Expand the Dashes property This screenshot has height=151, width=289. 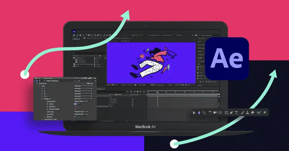[x=44, y=117]
